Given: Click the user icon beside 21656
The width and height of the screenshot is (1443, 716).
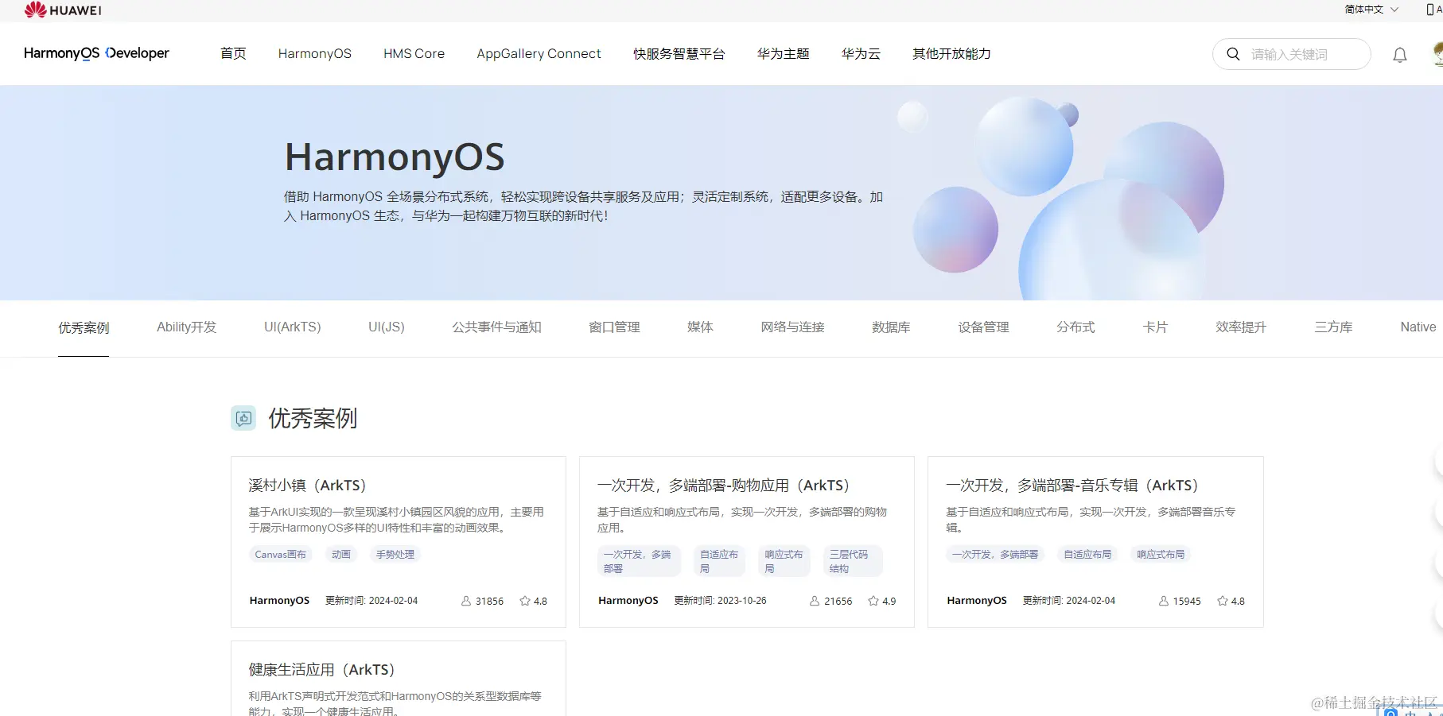Looking at the screenshot, I should click(815, 601).
